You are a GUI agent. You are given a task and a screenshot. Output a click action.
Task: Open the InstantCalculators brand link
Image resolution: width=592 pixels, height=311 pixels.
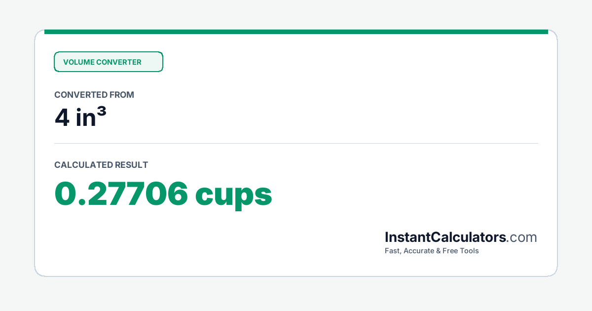click(461, 237)
